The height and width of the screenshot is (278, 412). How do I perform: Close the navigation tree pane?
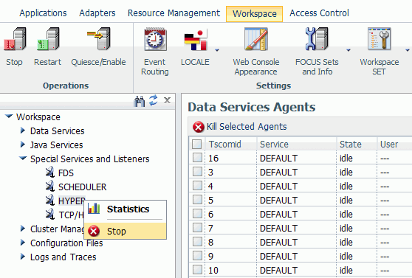(167, 100)
